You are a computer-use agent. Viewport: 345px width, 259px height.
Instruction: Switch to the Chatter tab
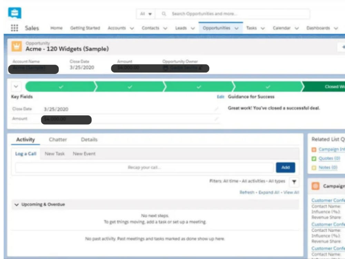coord(58,140)
